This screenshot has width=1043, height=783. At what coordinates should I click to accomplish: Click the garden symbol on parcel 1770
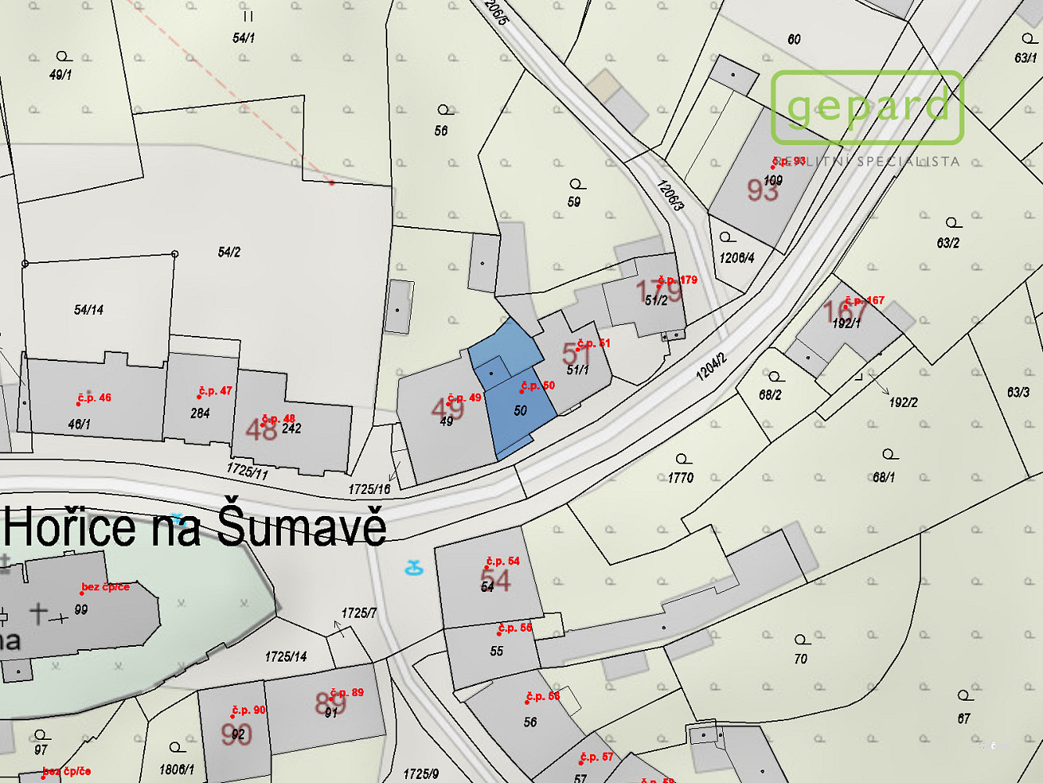[x=684, y=459]
